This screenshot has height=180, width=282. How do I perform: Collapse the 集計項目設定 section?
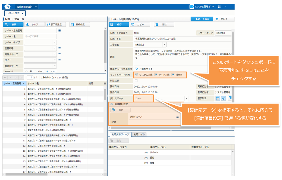[x=112, y=104]
